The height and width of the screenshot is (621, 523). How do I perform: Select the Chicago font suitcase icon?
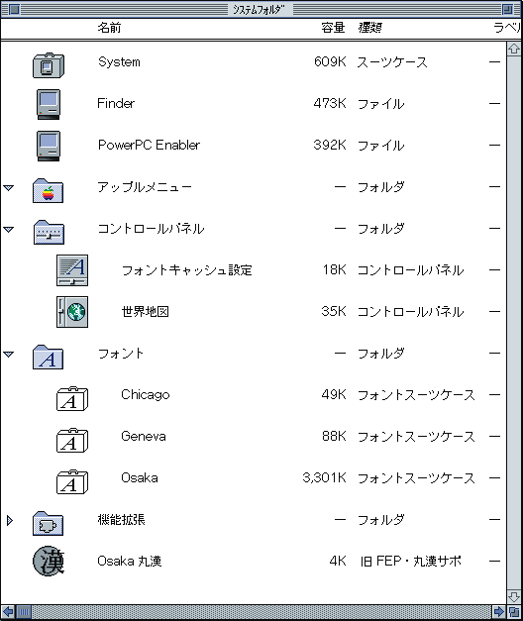[x=72, y=398]
